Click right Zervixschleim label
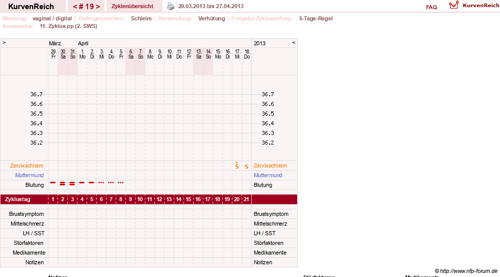The height and width of the screenshot is (277, 500). (x=271, y=165)
